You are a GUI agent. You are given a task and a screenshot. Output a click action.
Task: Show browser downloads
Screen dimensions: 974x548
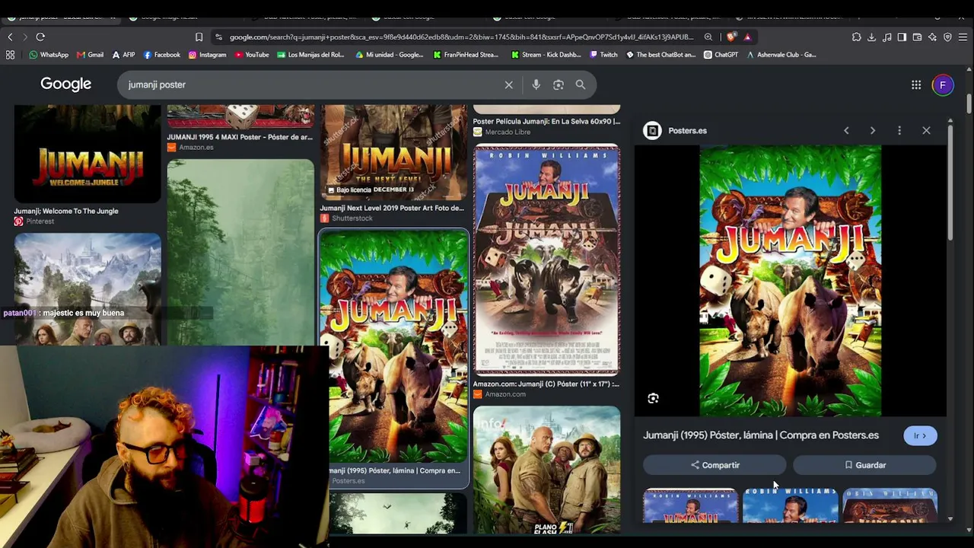click(871, 37)
